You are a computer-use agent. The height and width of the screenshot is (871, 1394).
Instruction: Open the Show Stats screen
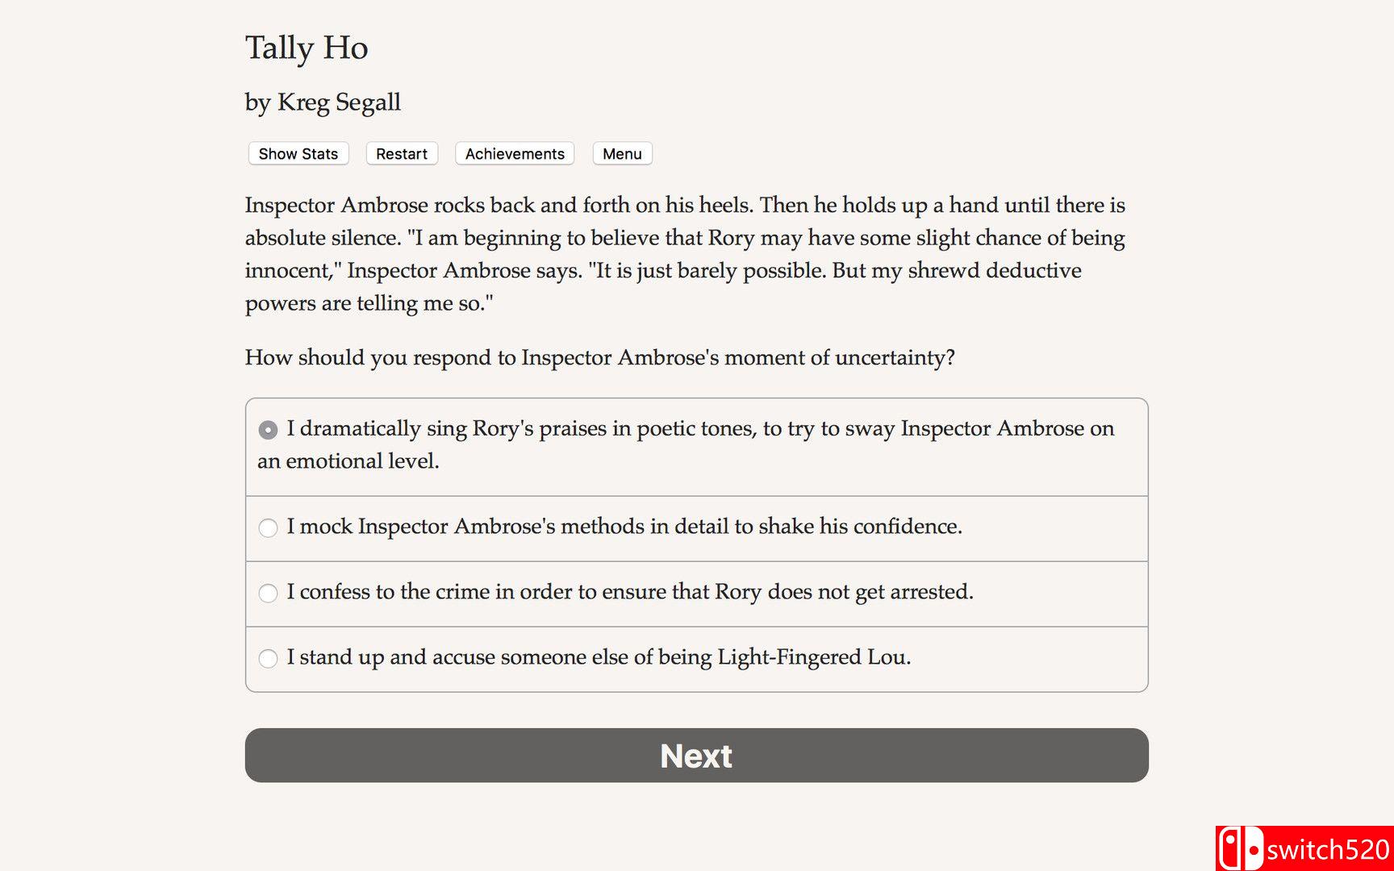point(298,154)
